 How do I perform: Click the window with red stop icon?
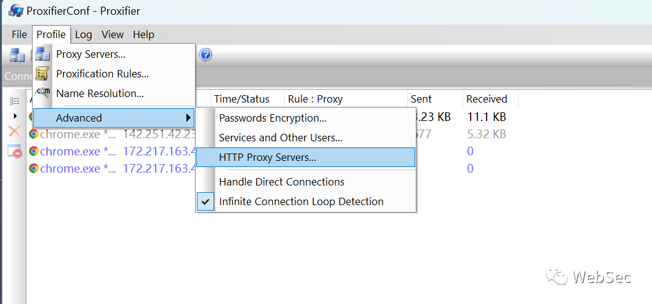tap(15, 151)
